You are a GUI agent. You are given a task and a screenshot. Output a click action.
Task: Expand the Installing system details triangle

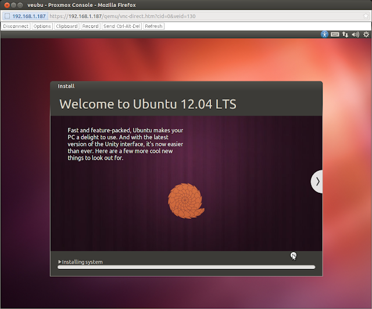[60, 262]
